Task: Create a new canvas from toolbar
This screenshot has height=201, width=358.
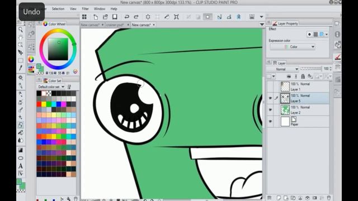Action: click(x=96, y=17)
